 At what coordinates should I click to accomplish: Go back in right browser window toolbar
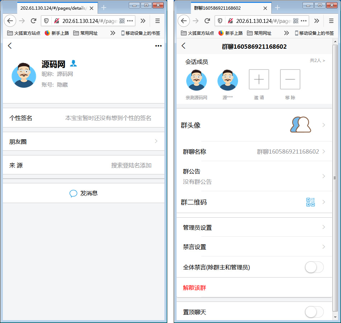click(184, 21)
